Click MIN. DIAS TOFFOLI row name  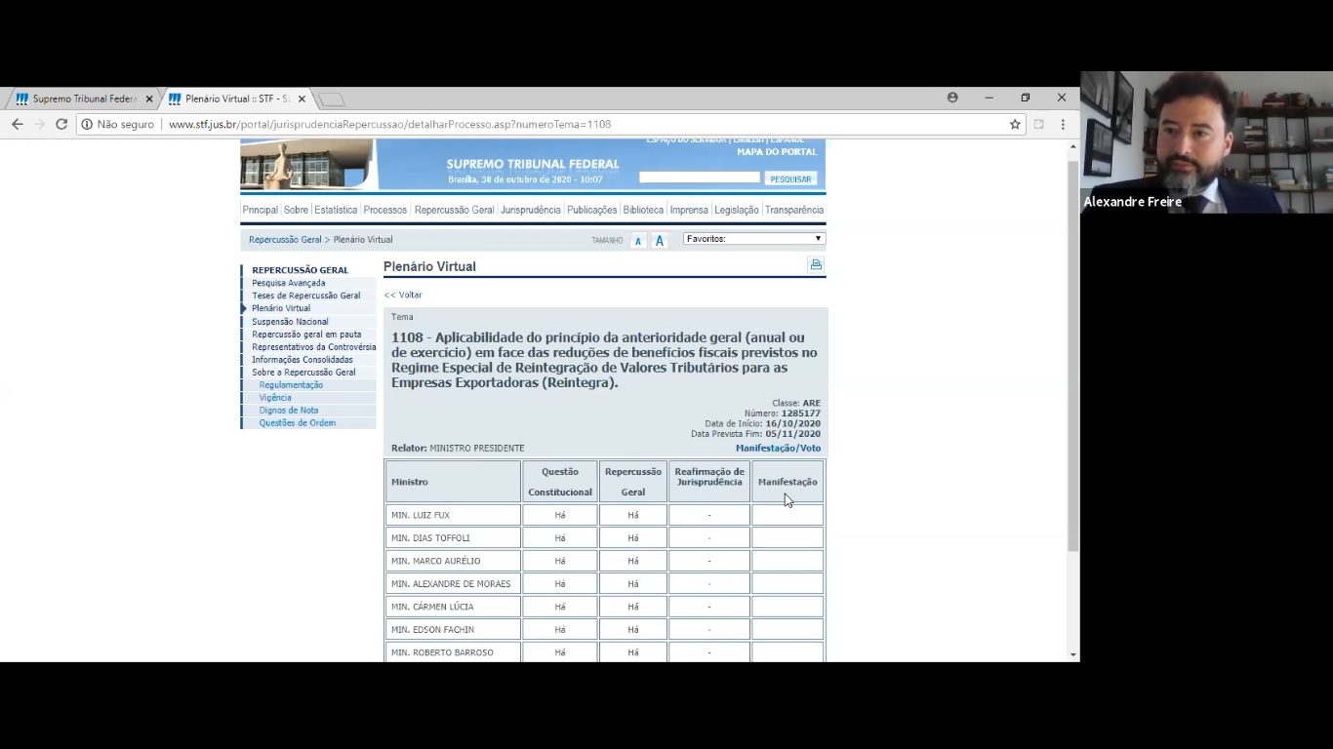click(430, 538)
